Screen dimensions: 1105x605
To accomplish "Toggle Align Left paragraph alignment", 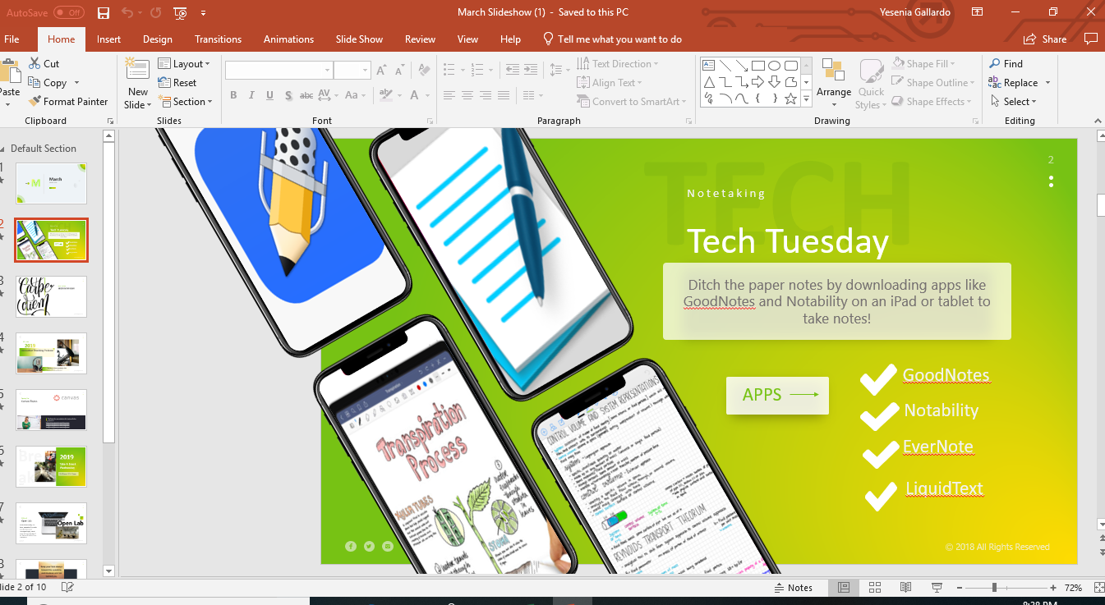I will [x=449, y=95].
